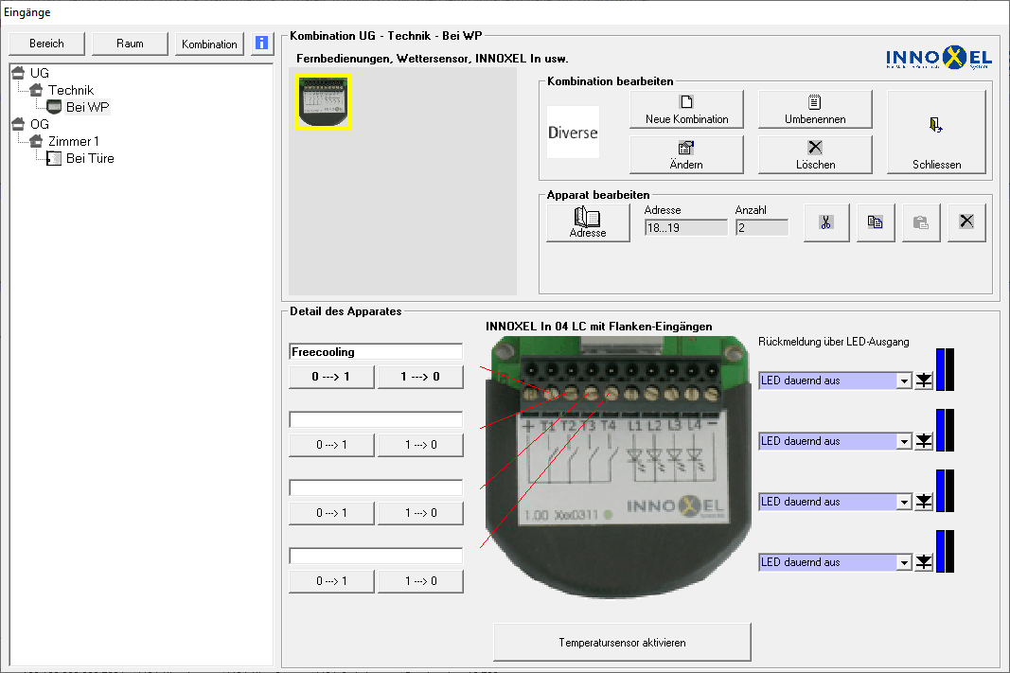Click the cut scissors icon button
The height and width of the screenshot is (673, 1010).
pos(826,222)
